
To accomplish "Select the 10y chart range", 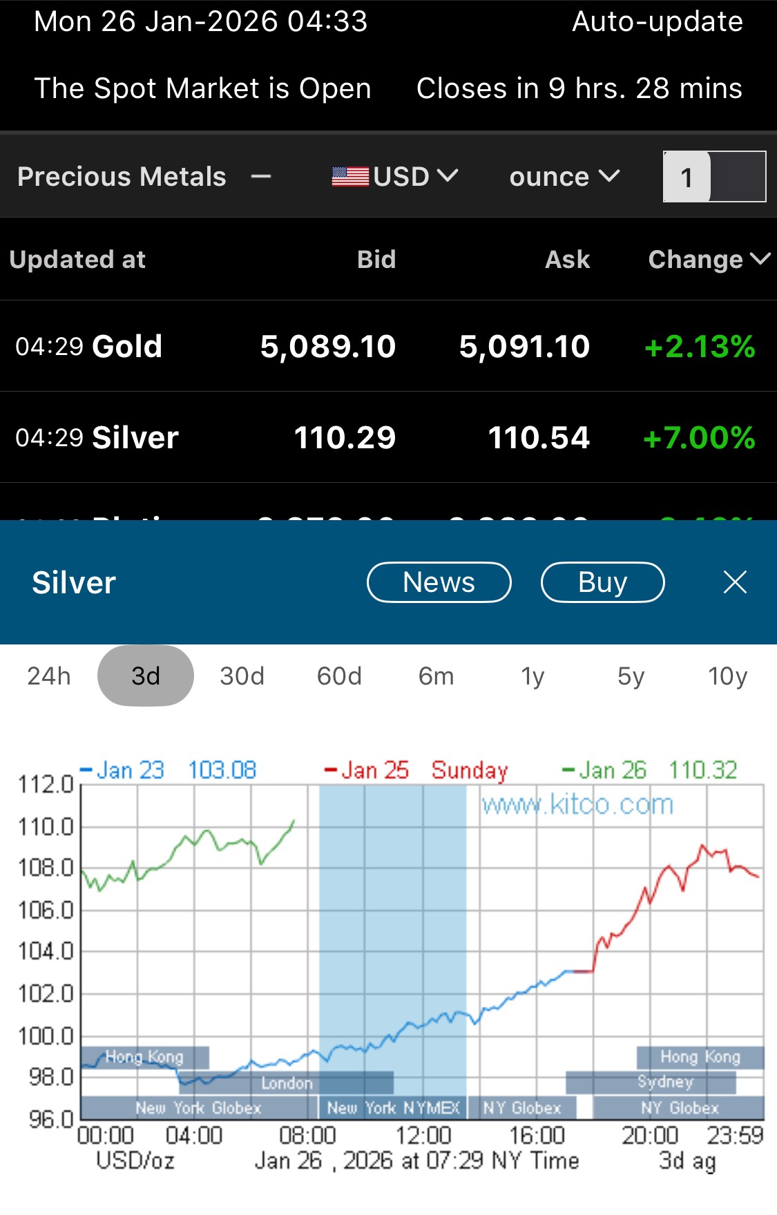I will 727,676.
